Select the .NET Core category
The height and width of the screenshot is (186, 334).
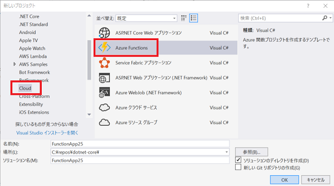[x=29, y=16]
